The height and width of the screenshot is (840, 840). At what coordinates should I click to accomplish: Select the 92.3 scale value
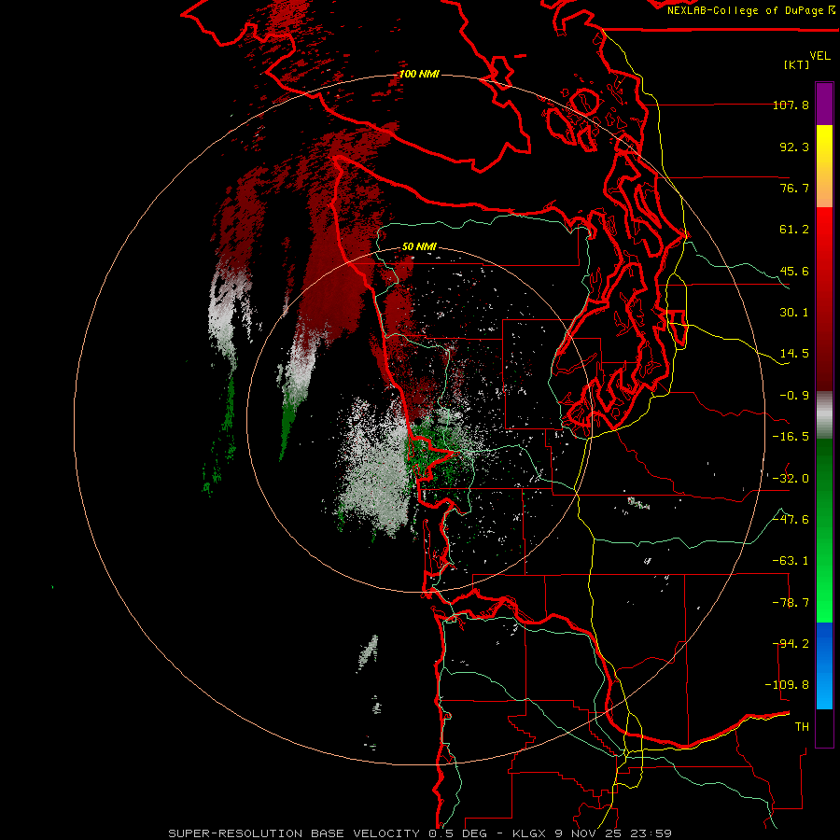click(x=794, y=147)
